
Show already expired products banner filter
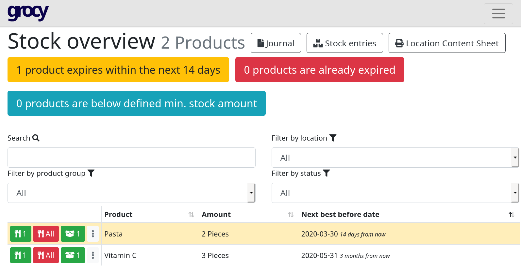(x=319, y=70)
